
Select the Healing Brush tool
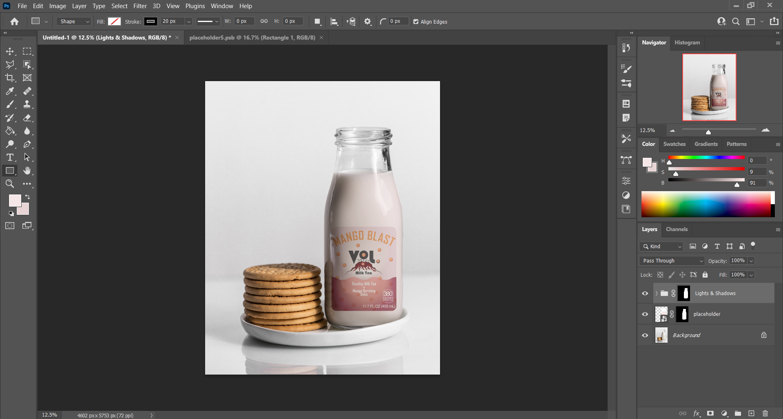(27, 91)
